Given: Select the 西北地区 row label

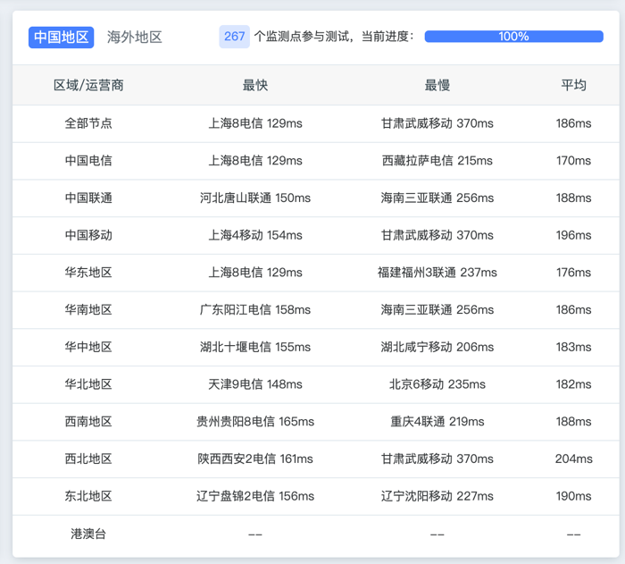Looking at the screenshot, I should coord(88,459).
